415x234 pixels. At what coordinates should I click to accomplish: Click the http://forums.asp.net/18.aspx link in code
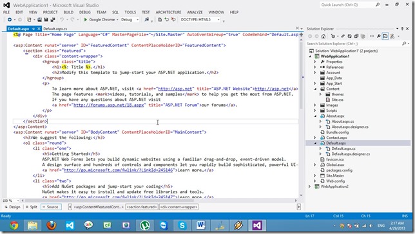pyautogui.click(x=108, y=105)
